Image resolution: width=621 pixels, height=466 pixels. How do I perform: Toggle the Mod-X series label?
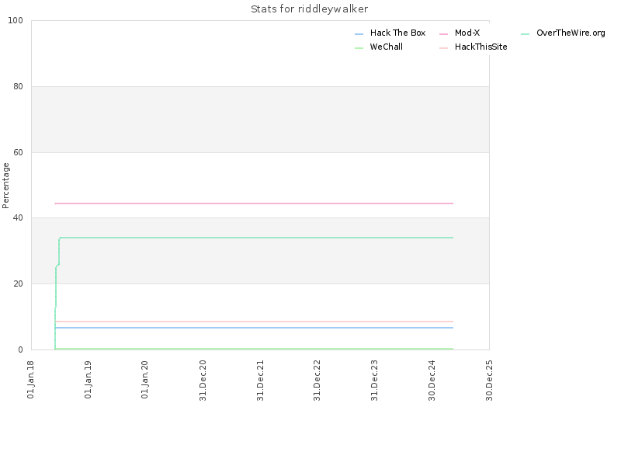467,33
